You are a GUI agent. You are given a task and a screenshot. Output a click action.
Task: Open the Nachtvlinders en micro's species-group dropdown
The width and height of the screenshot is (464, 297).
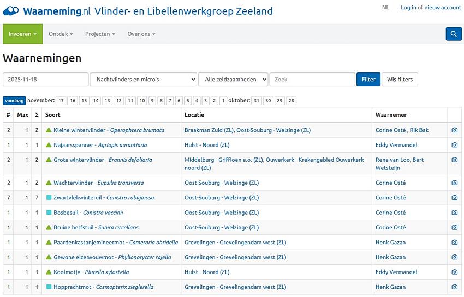[x=143, y=79]
